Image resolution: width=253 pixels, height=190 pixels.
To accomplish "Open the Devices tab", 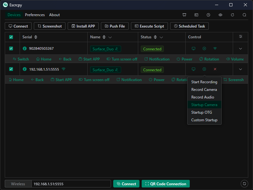I will (x=14, y=15).
